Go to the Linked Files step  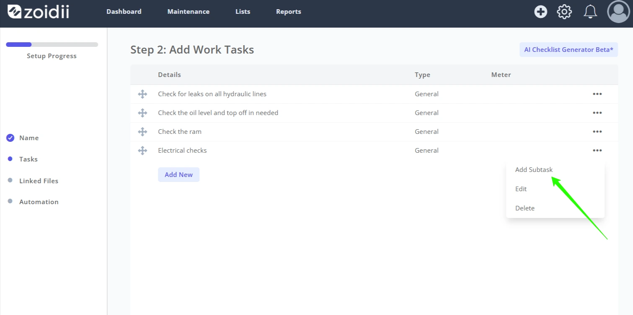pyautogui.click(x=39, y=181)
